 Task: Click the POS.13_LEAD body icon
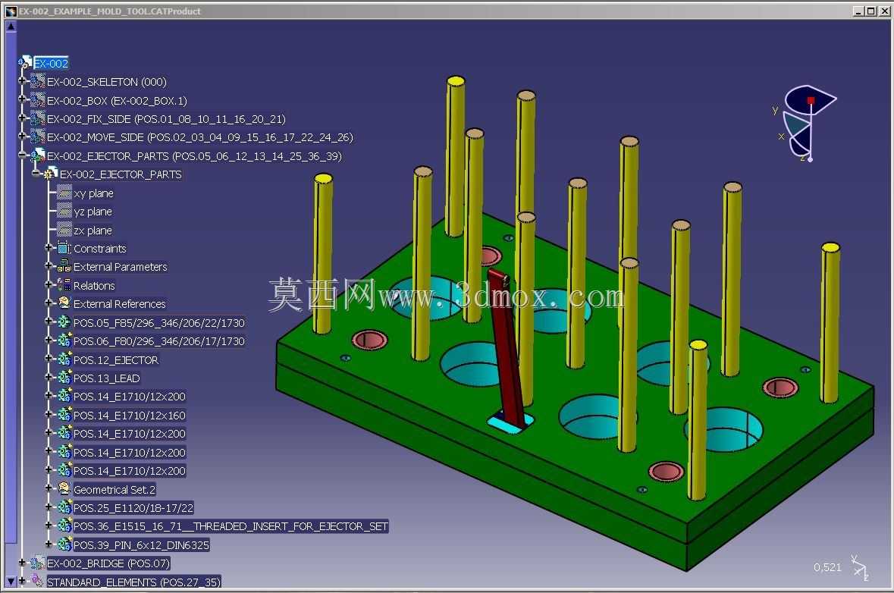pyautogui.click(x=64, y=378)
